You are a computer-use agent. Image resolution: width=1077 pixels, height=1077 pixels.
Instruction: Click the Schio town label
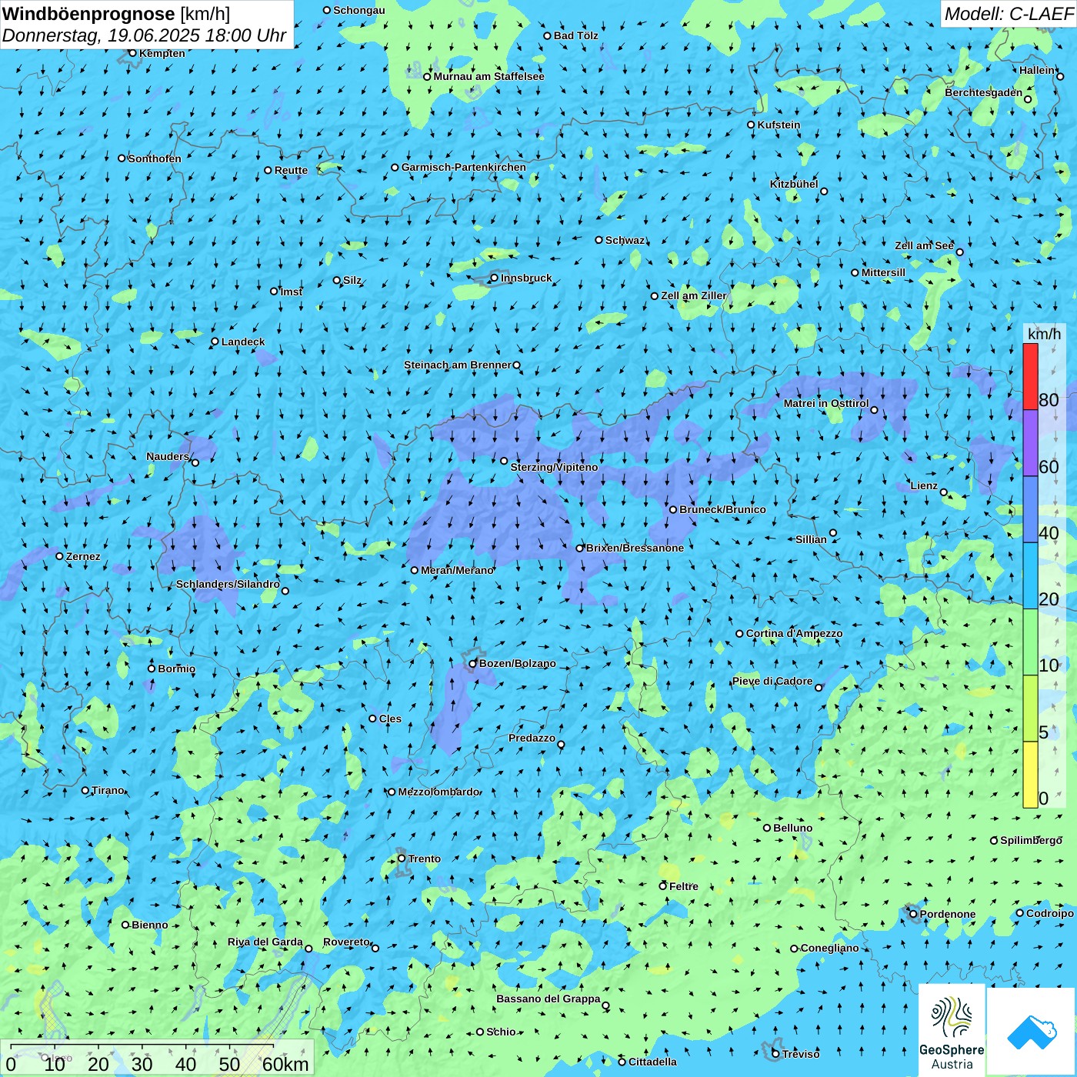click(x=501, y=1032)
